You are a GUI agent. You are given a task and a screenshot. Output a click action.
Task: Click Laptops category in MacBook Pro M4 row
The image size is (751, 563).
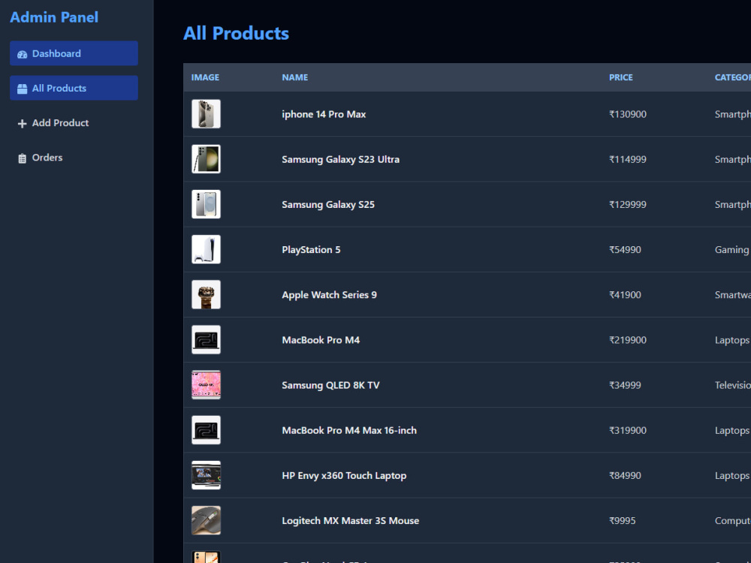pyautogui.click(x=731, y=340)
